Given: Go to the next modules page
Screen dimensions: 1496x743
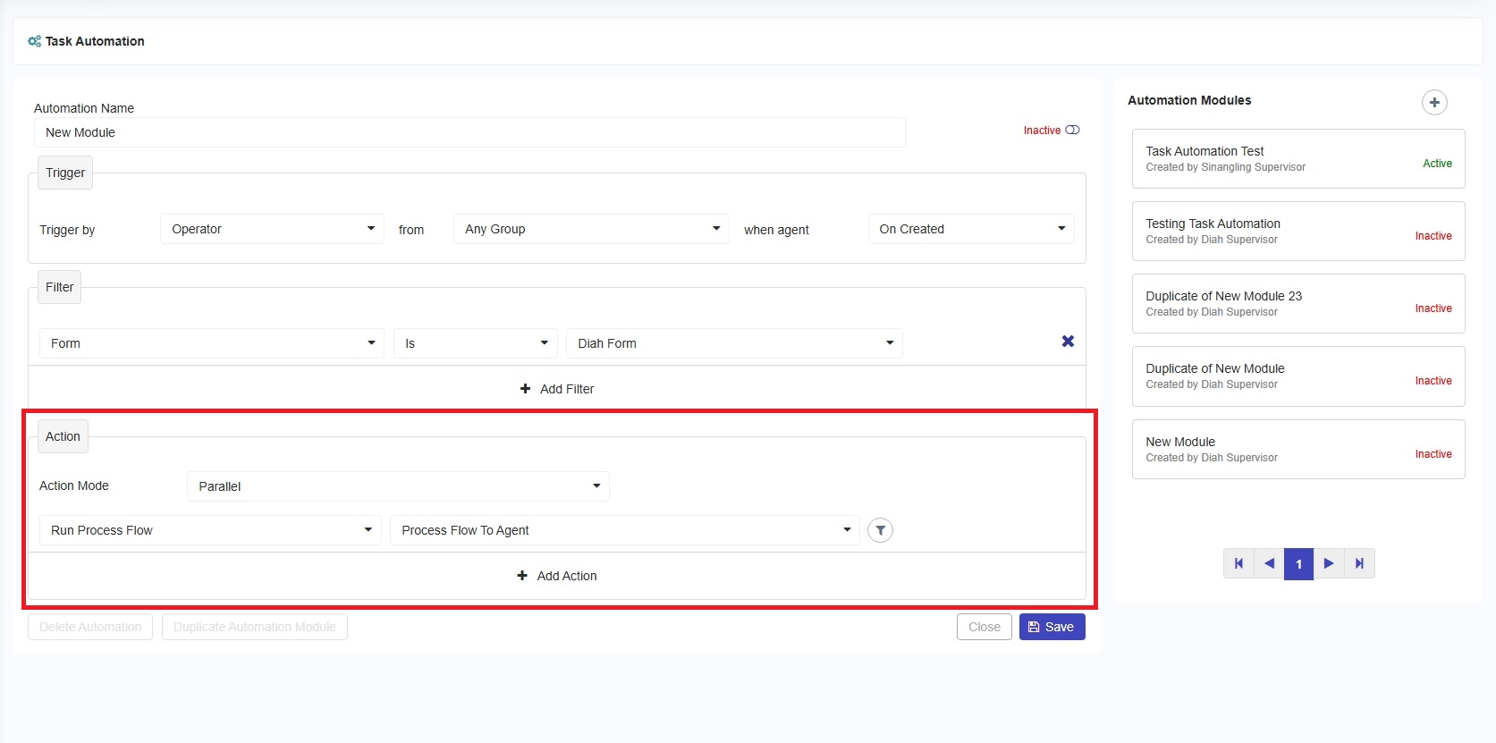Looking at the screenshot, I should (1329, 563).
